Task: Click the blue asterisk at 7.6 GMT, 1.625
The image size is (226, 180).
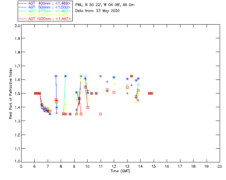Action: [56, 76]
